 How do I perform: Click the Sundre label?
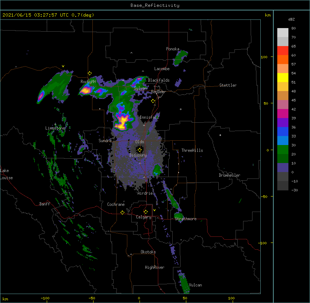point(105,141)
